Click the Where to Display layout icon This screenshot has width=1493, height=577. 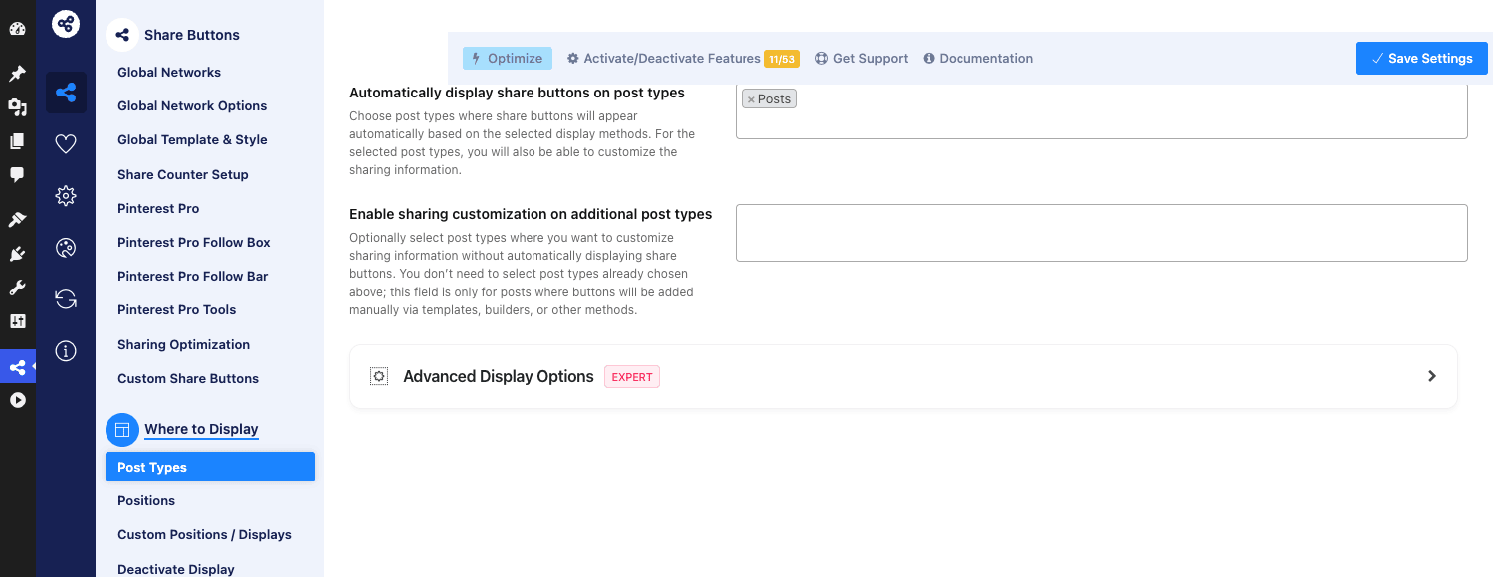122,430
